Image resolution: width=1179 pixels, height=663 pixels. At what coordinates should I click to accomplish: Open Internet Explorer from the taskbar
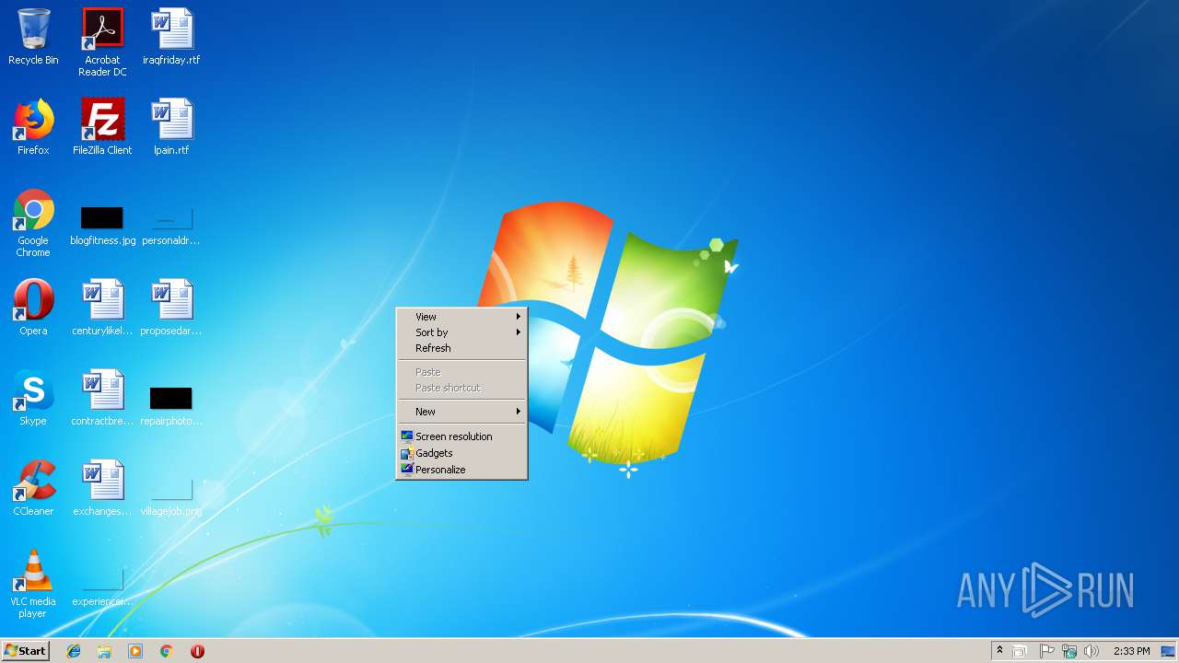[74, 651]
